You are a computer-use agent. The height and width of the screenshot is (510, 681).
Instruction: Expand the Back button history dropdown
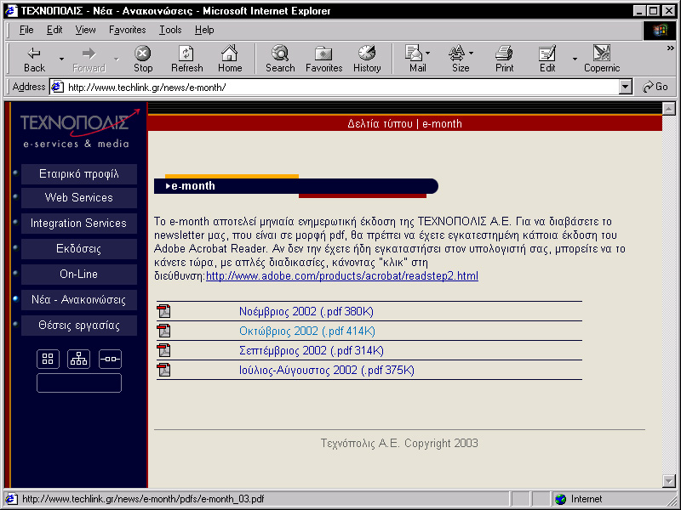[61, 59]
